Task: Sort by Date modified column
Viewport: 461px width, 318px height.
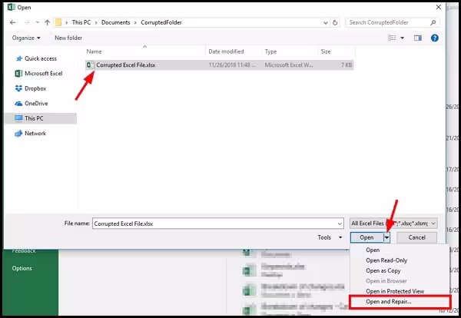Action: click(226, 51)
